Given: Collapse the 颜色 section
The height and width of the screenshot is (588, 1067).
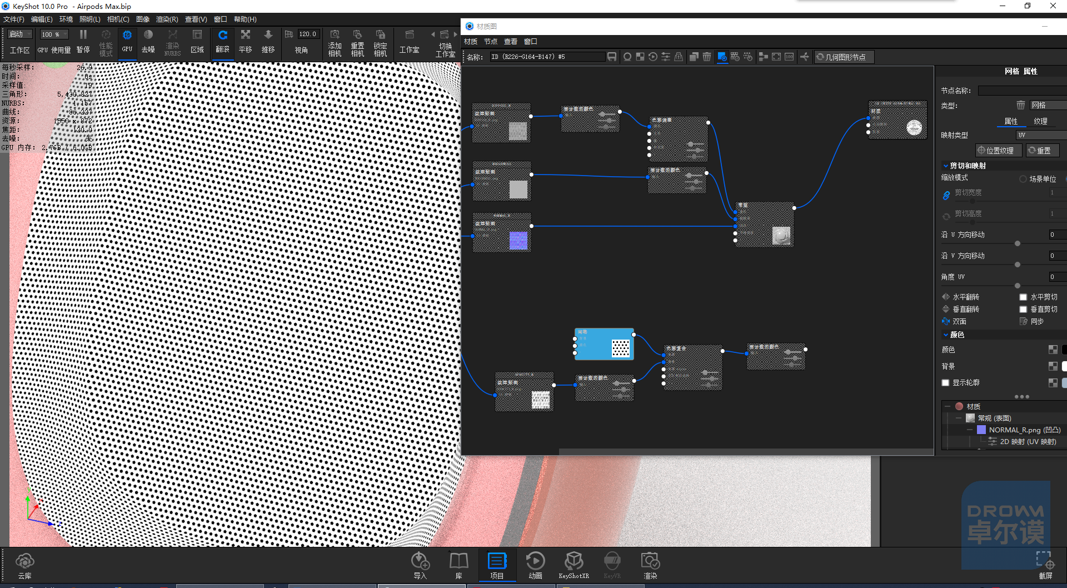Looking at the screenshot, I should coord(946,335).
